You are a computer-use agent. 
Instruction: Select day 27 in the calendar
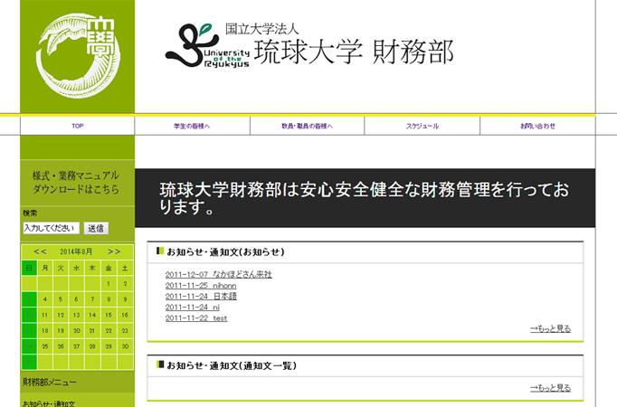tap(77, 346)
